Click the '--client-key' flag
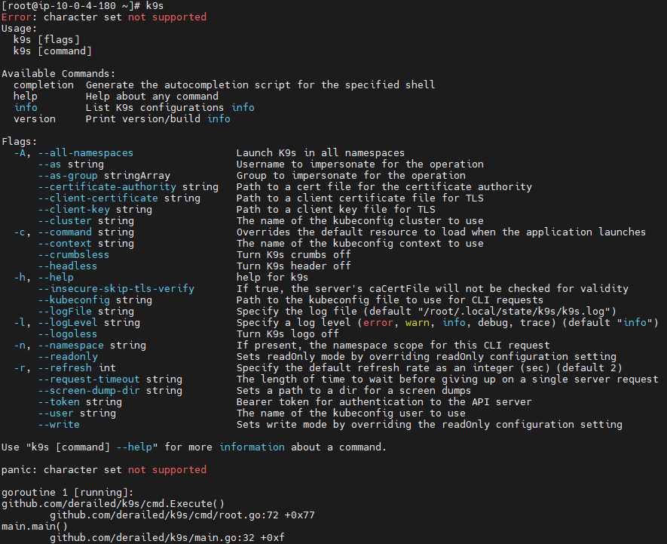 pyautogui.click(x=74, y=209)
